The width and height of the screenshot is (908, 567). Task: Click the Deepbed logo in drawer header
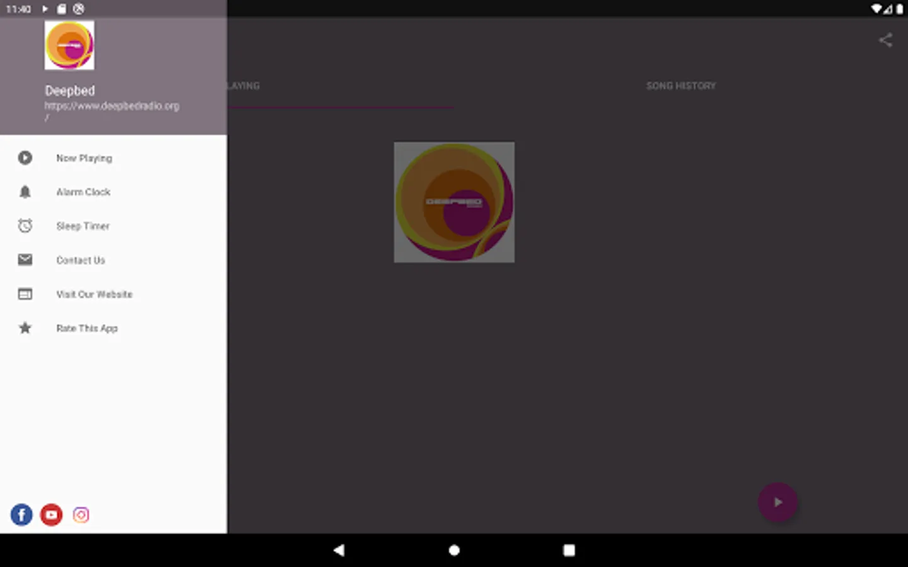point(69,45)
